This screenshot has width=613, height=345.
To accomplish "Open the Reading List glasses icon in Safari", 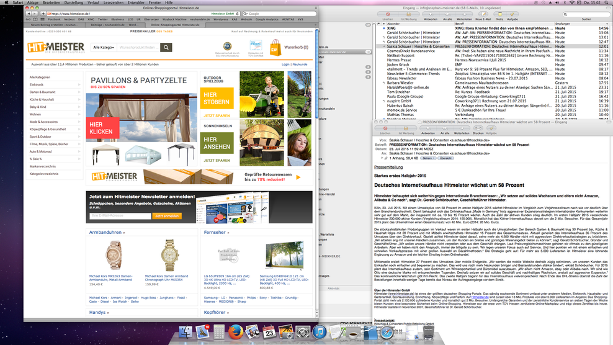I will click(x=28, y=19).
